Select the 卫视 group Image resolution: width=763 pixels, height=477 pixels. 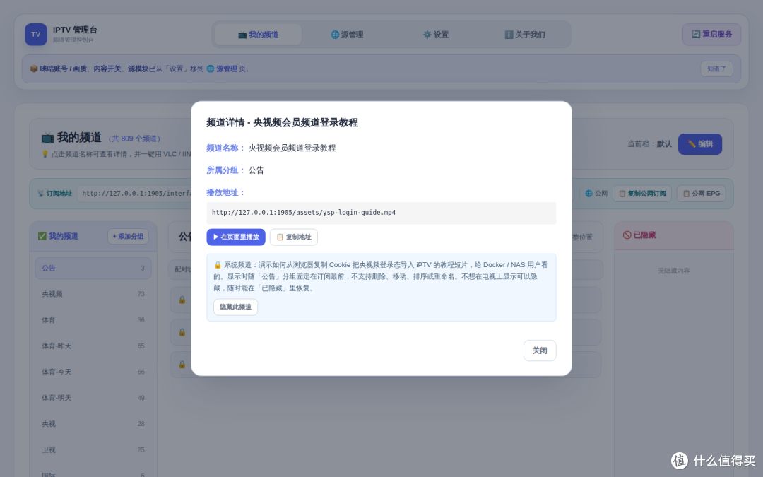[x=93, y=449]
